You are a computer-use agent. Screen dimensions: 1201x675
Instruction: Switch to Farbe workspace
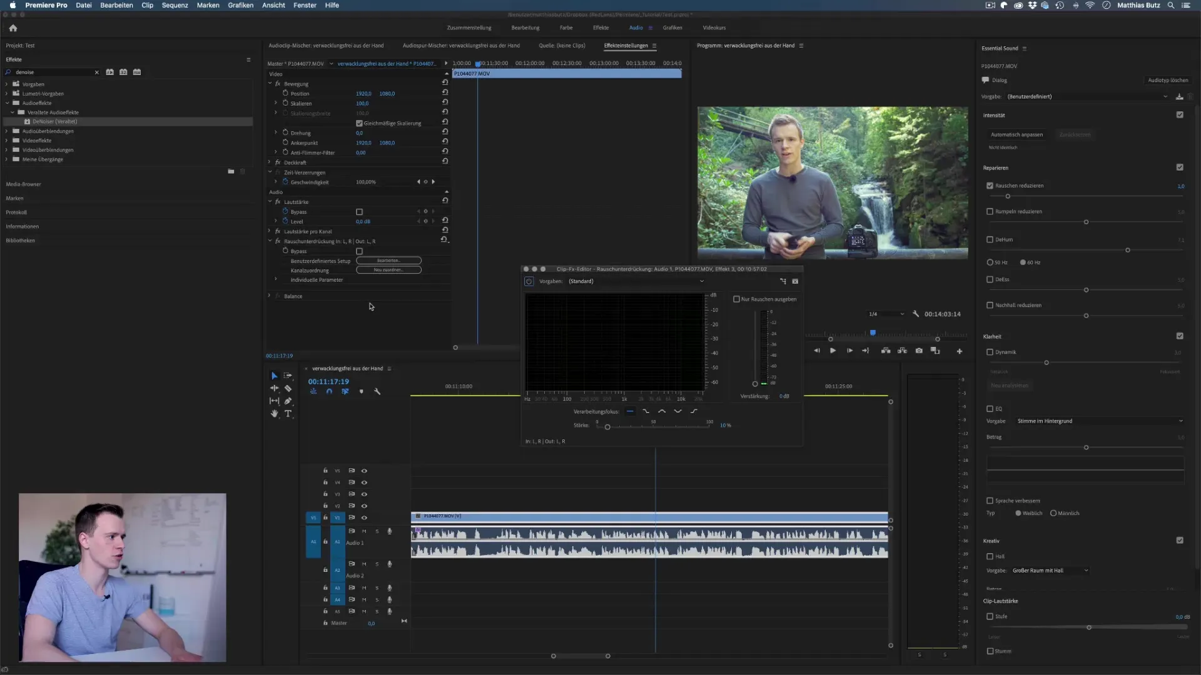click(566, 27)
